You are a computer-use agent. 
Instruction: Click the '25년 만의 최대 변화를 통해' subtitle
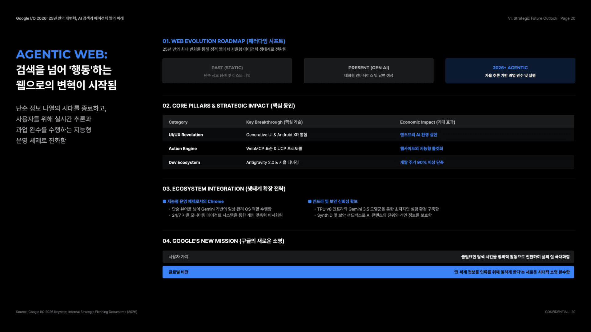tap(224, 49)
